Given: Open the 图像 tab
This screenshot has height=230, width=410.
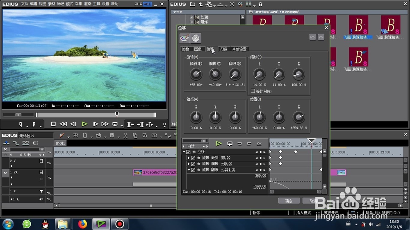Looking at the screenshot, I should pyautogui.click(x=198, y=49).
